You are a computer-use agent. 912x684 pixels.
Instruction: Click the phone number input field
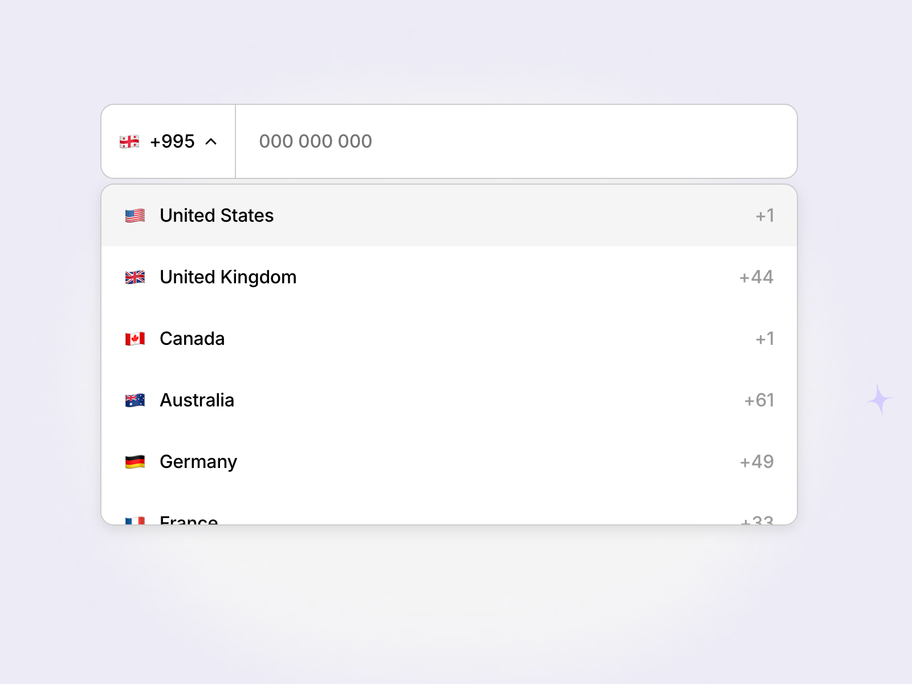click(x=513, y=141)
